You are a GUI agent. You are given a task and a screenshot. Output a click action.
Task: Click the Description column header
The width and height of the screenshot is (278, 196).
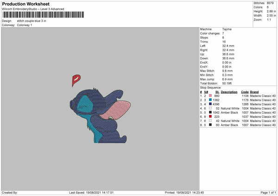click(x=229, y=92)
